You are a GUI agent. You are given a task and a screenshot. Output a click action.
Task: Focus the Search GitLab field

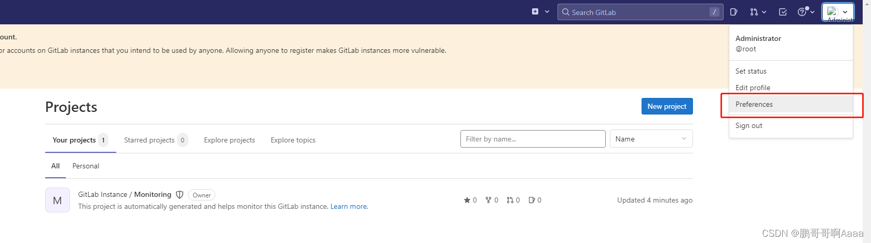click(640, 12)
